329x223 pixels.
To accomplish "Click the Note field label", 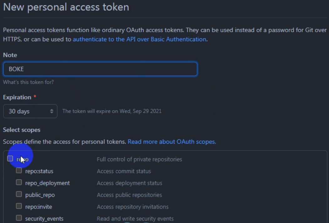I will [x=10, y=55].
